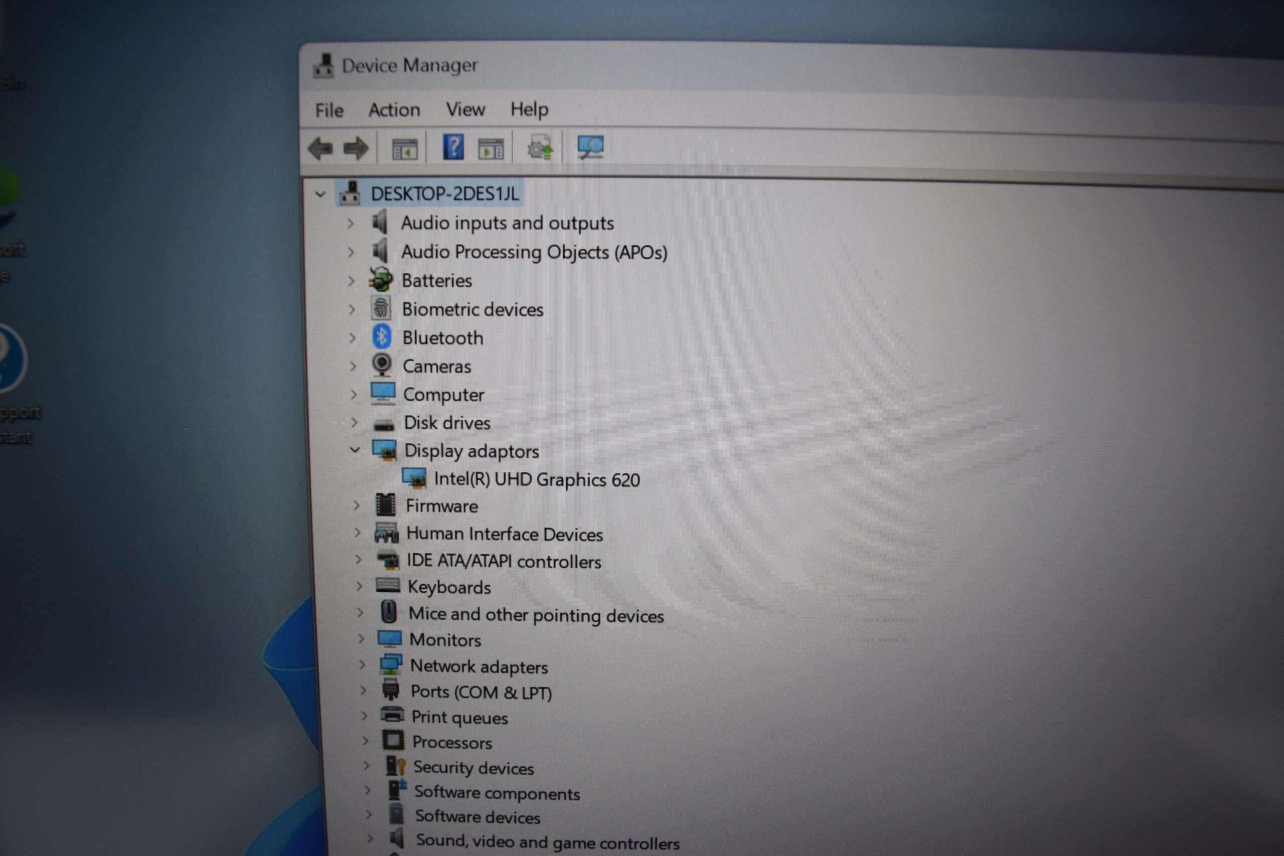Screen dimensions: 1284x856
Task: Click the Network adapters icon
Action: click(391, 664)
